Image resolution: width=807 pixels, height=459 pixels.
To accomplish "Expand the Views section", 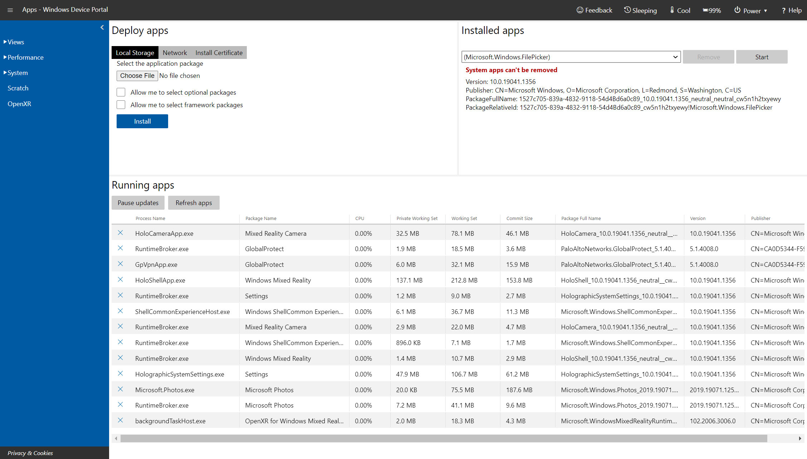I will pyautogui.click(x=15, y=41).
